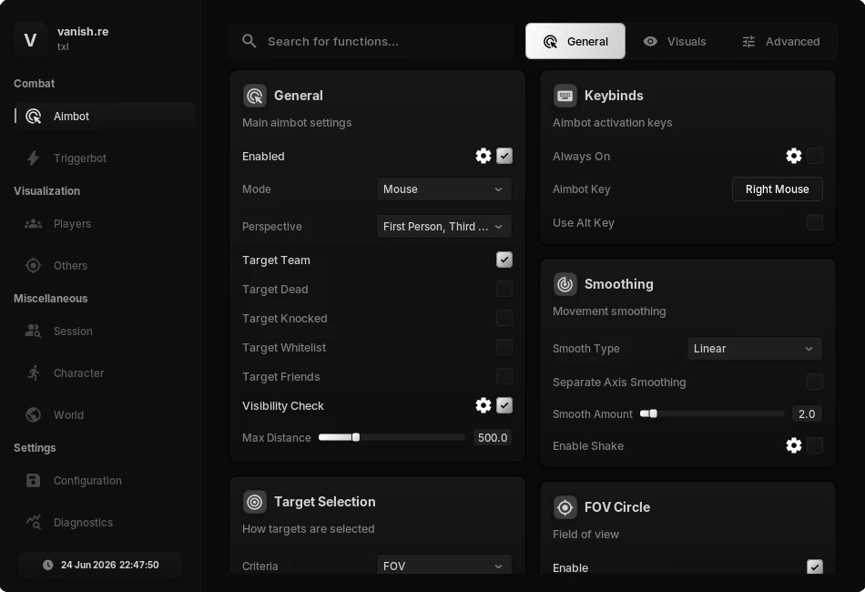Click the Triggerbot lightning icon
865x592 pixels.
33,158
